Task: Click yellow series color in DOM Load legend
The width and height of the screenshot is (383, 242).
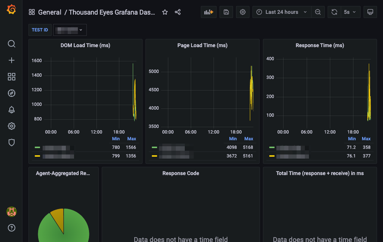Action: pyautogui.click(x=37, y=156)
